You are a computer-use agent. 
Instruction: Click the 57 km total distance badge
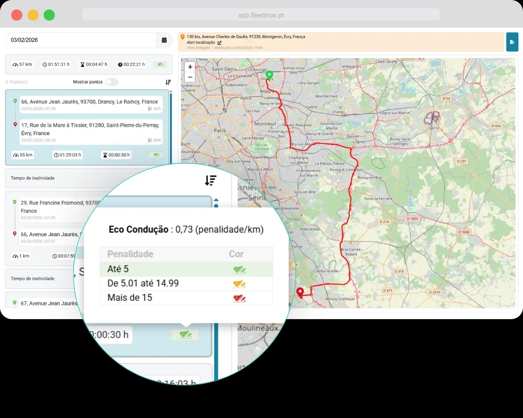23,64
